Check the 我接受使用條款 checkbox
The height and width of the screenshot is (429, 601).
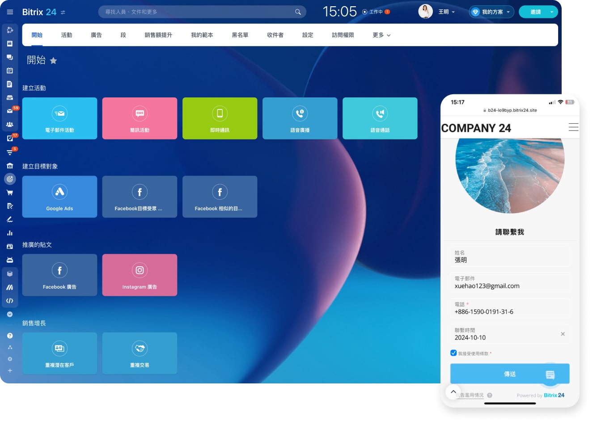pos(453,353)
